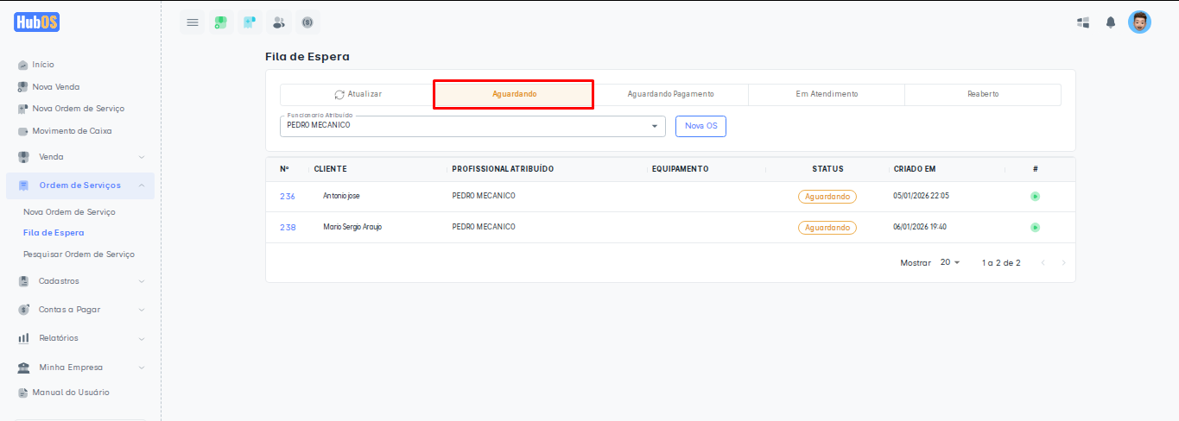1179x421 pixels.
Task: Open the notifications bell
Action: [x=1111, y=22]
